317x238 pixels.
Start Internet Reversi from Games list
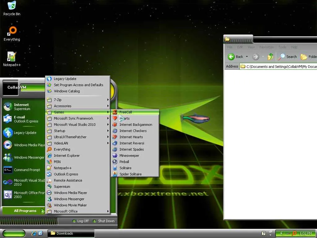135,143
